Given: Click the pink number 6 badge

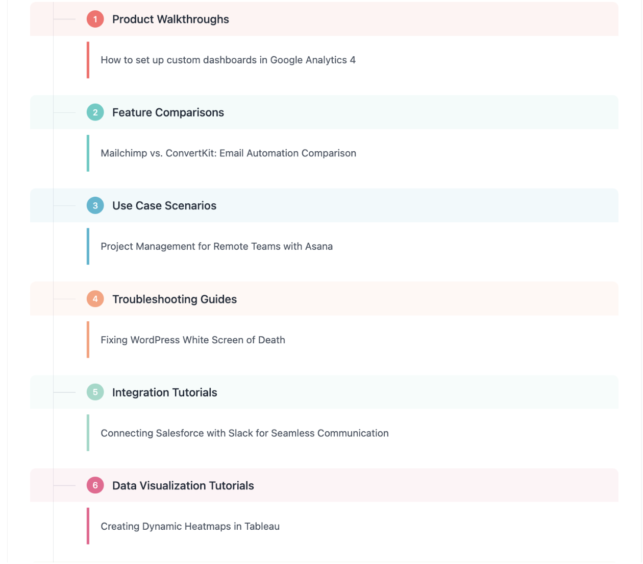Looking at the screenshot, I should [x=95, y=485].
